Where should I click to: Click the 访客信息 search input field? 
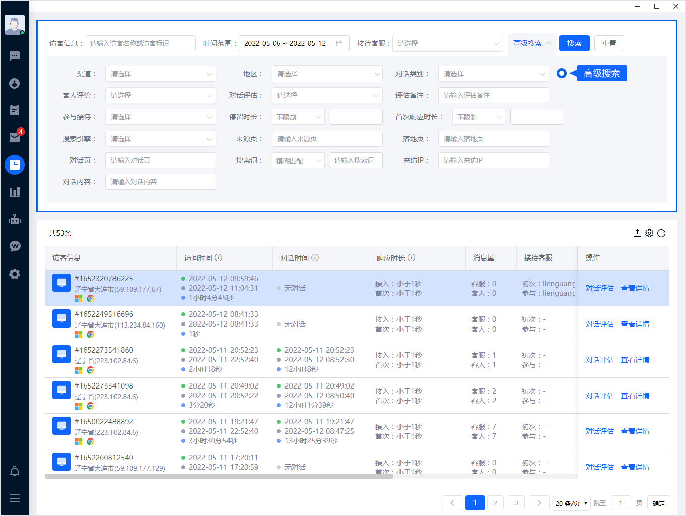(x=140, y=43)
